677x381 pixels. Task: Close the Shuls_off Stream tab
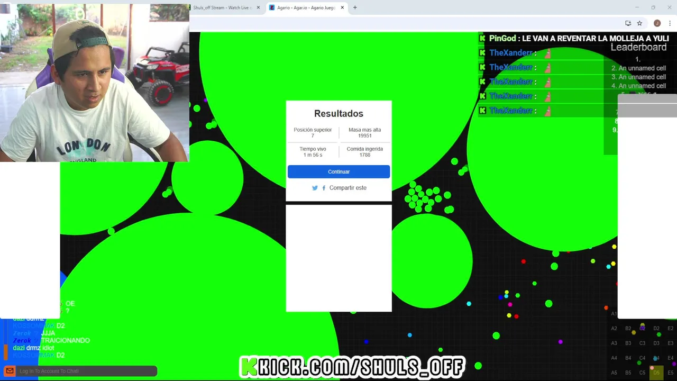(259, 7)
